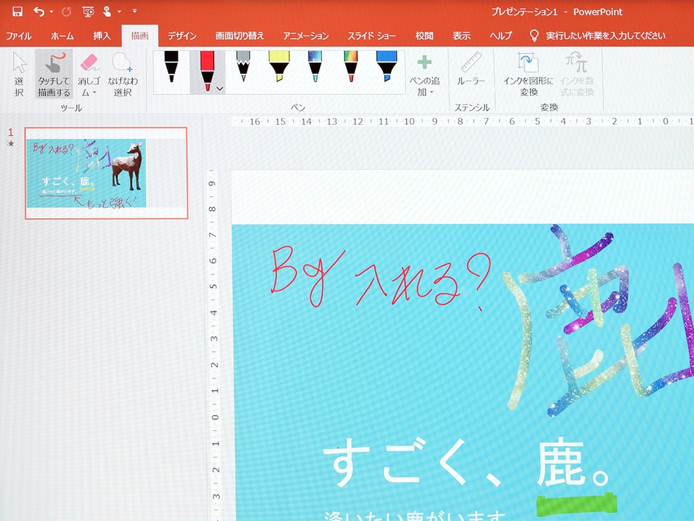Switch to the 挿入 tab
The image size is (694, 521).
[102, 36]
